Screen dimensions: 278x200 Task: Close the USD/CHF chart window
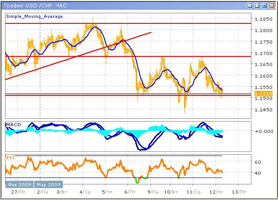pos(272,6)
